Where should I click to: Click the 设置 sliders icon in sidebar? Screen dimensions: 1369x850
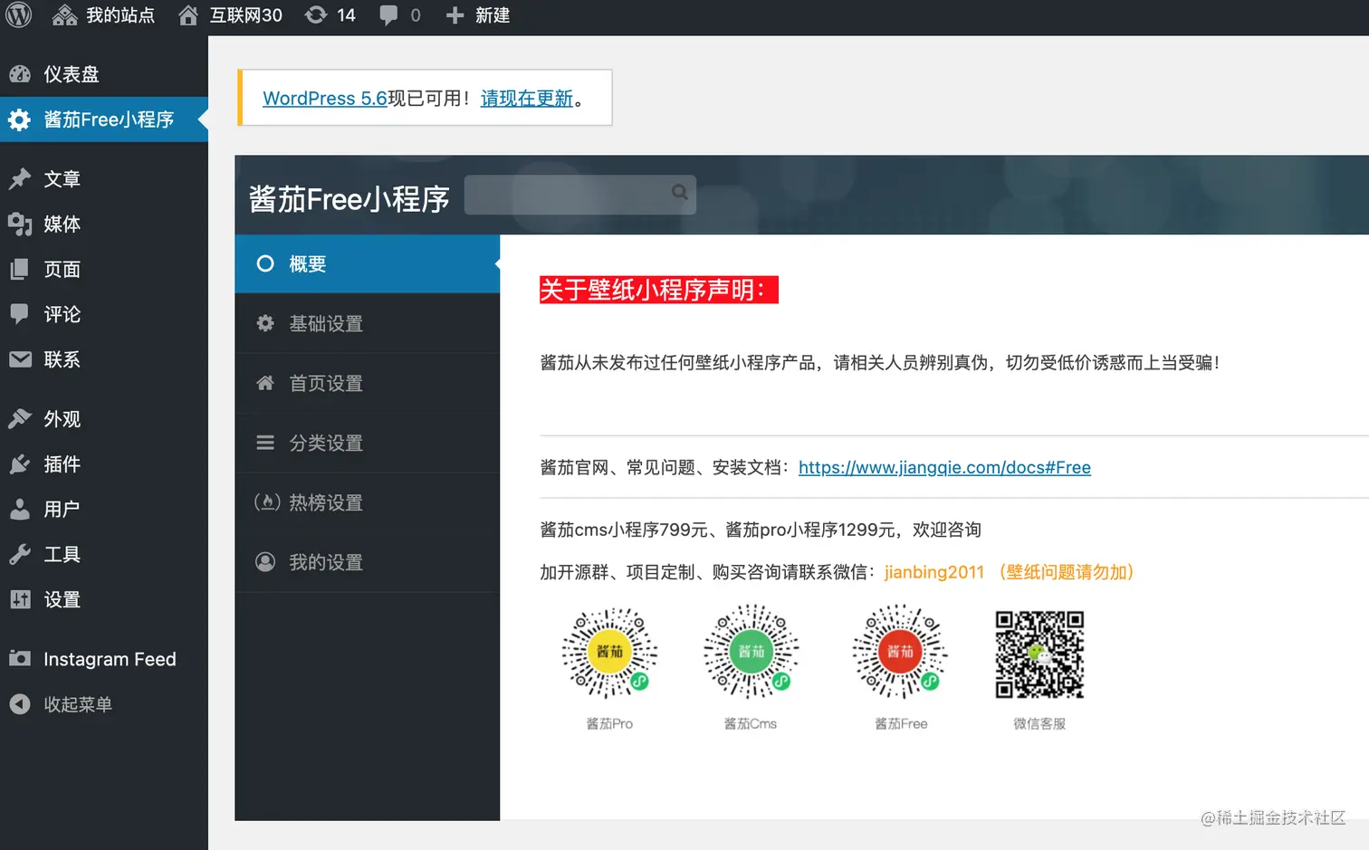20,599
